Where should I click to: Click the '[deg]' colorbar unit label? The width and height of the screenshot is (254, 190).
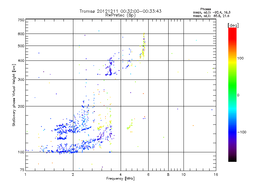pos(233,25)
